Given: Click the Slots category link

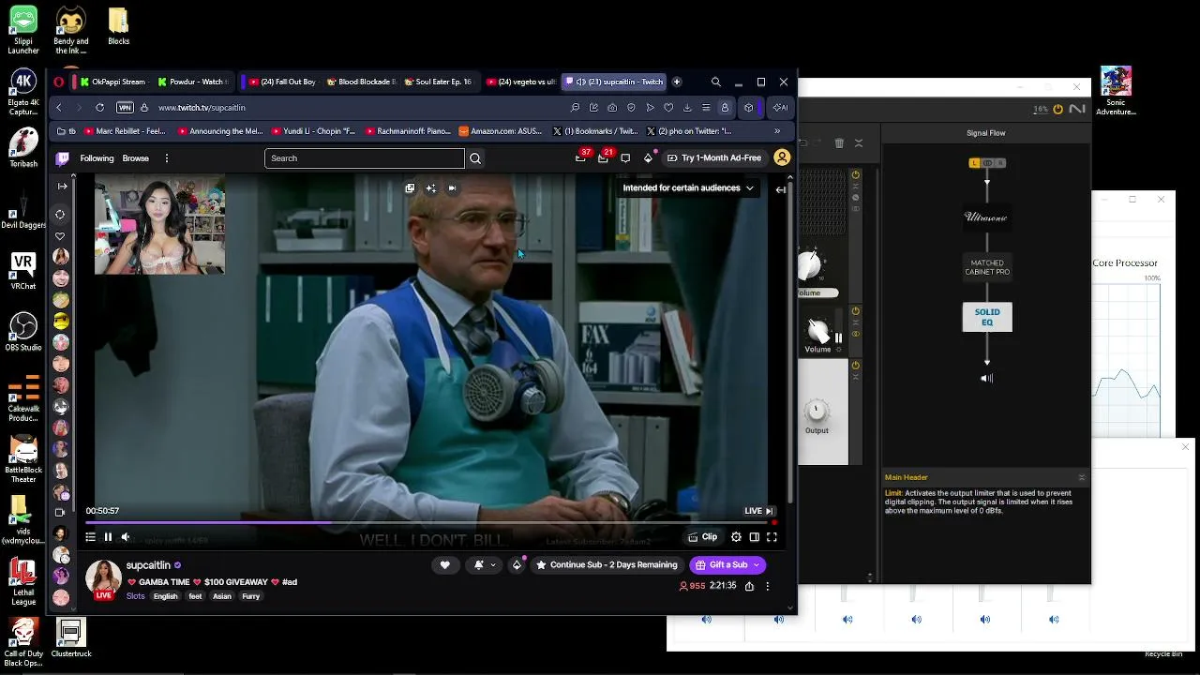Looking at the screenshot, I should pyautogui.click(x=136, y=596).
